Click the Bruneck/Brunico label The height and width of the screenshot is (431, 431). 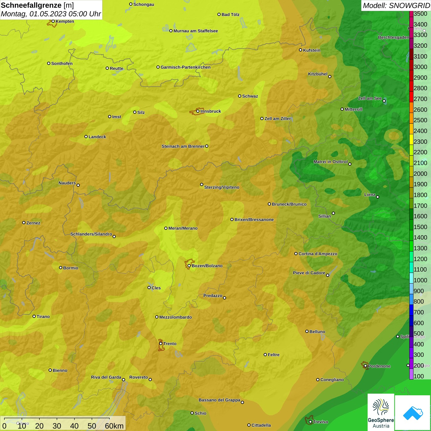(x=289, y=204)
